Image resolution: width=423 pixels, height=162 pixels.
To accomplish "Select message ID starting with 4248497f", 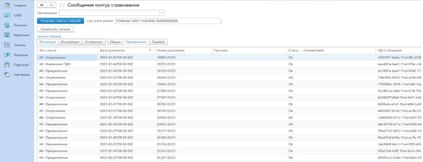I will click(399, 98).
